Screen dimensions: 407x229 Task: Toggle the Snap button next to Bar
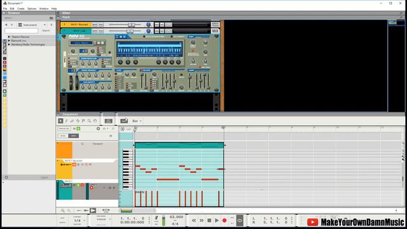[x=124, y=121]
